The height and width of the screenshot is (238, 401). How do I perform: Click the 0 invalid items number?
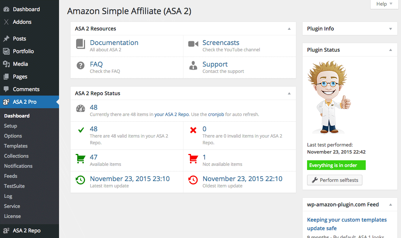pos(204,129)
